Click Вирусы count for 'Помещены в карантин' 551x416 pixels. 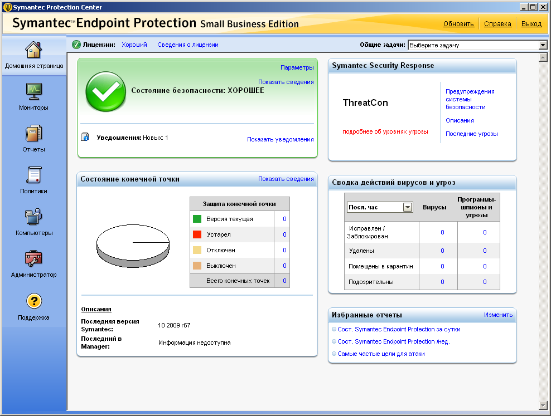(x=442, y=266)
